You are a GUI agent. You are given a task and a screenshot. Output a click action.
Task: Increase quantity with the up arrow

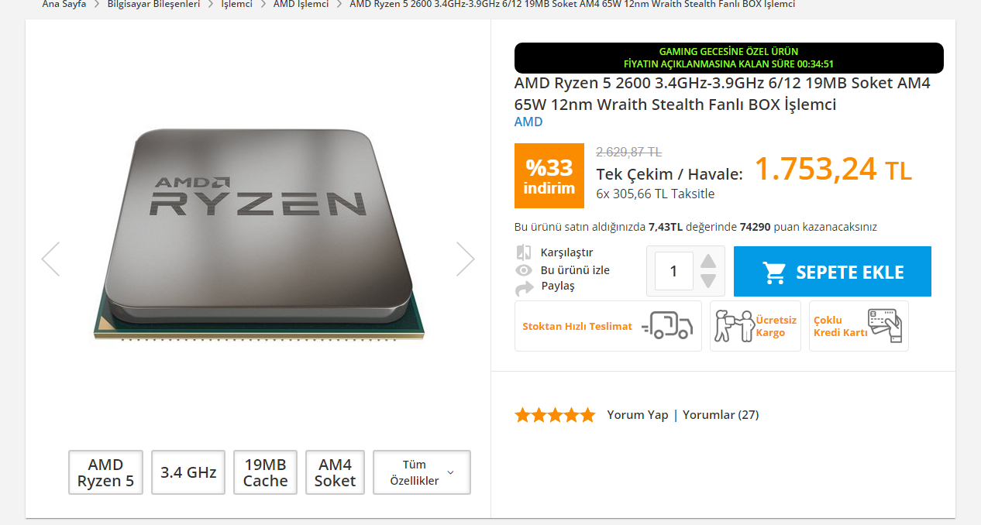tap(708, 260)
